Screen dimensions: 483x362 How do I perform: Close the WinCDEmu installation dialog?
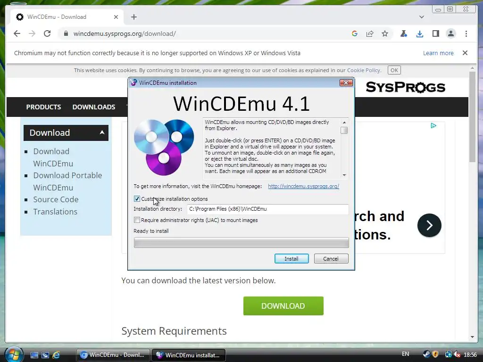click(346, 82)
